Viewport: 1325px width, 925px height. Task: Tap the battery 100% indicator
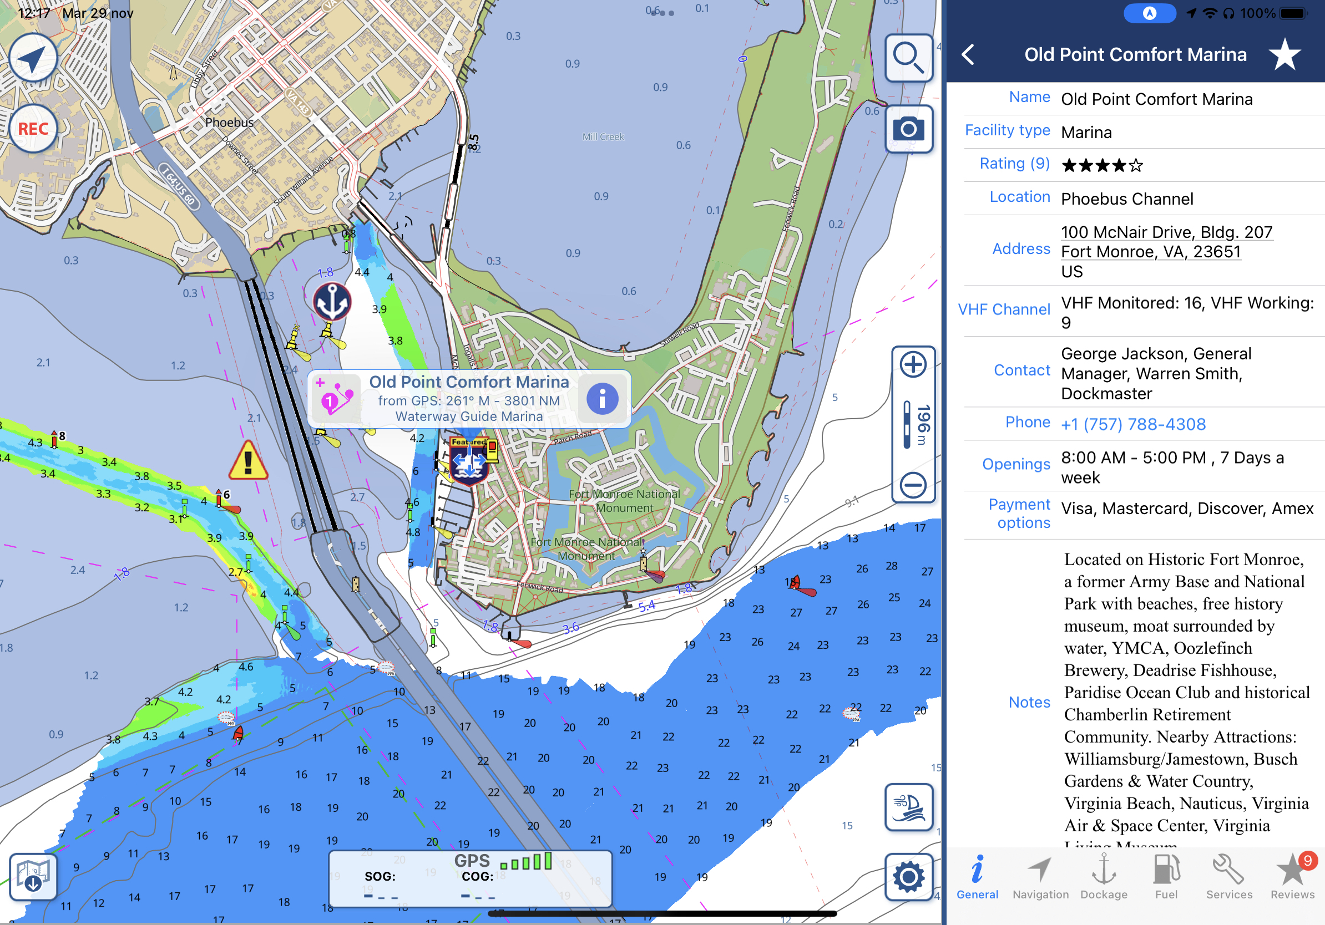(x=1273, y=13)
